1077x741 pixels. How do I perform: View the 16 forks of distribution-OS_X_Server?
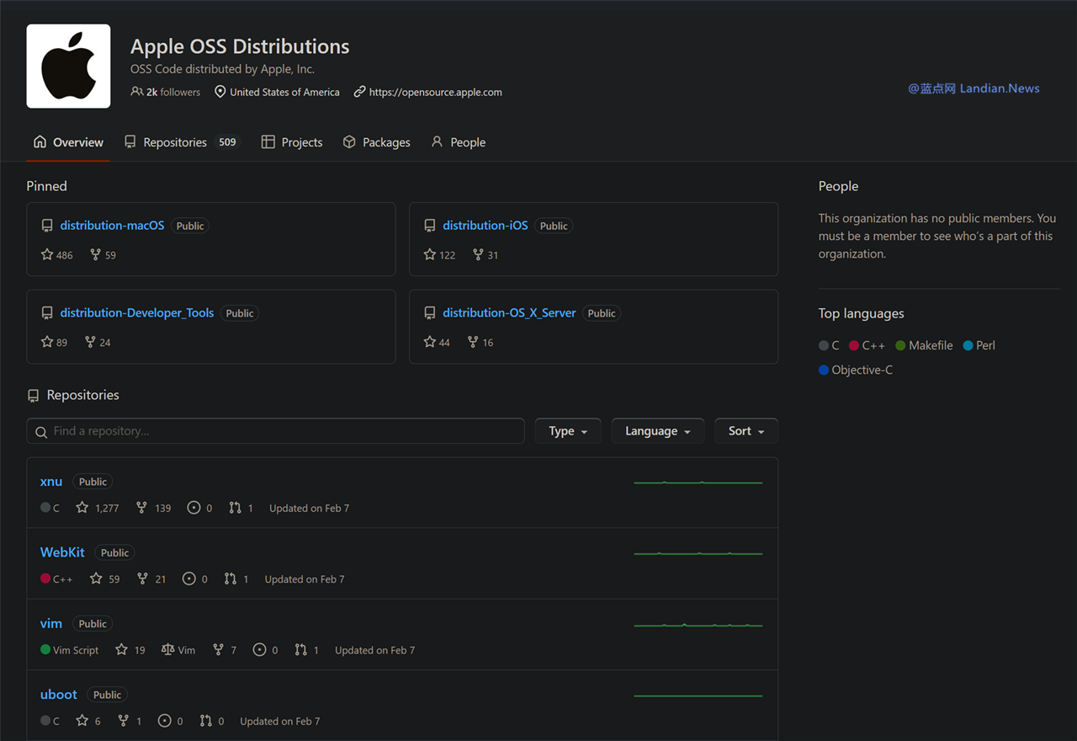[480, 342]
